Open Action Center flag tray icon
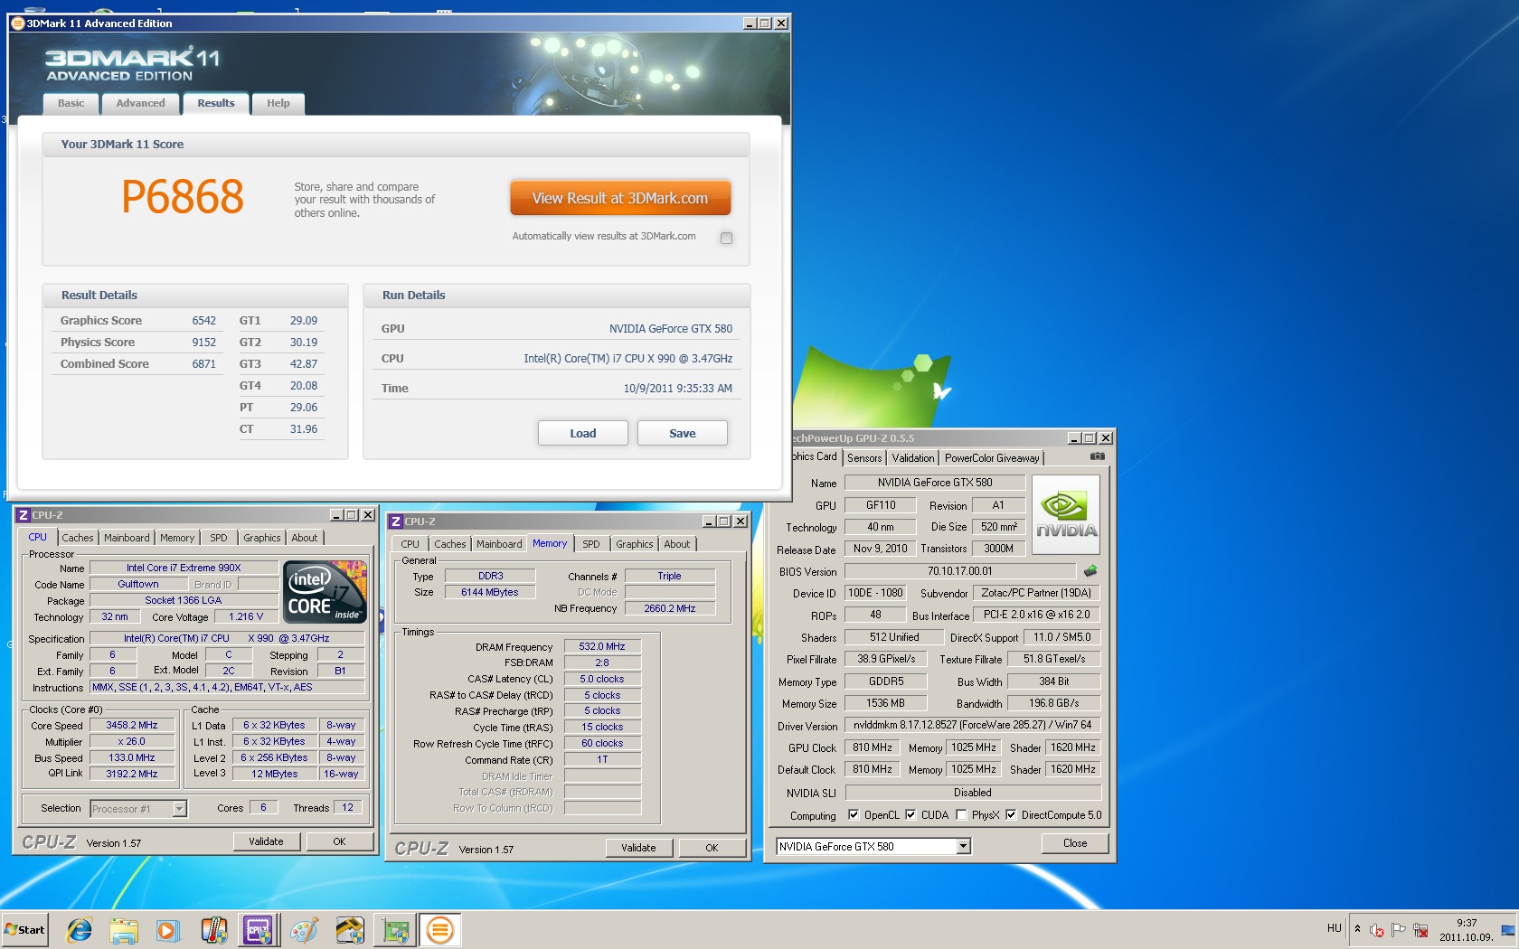 [x=1399, y=930]
